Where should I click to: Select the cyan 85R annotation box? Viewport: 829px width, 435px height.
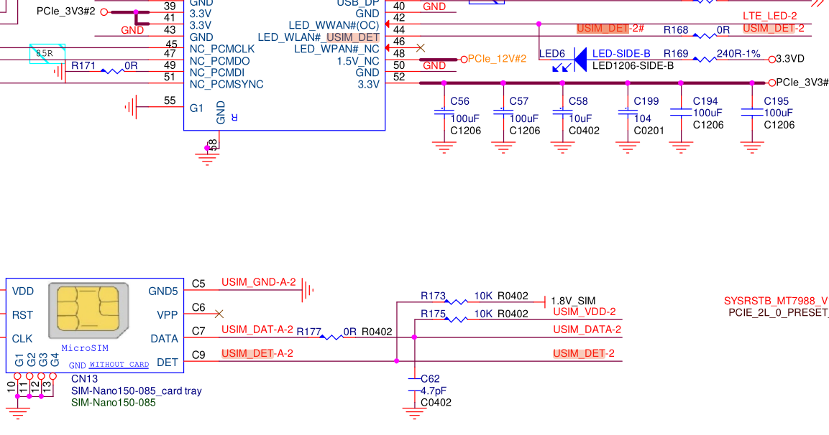coord(47,53)
